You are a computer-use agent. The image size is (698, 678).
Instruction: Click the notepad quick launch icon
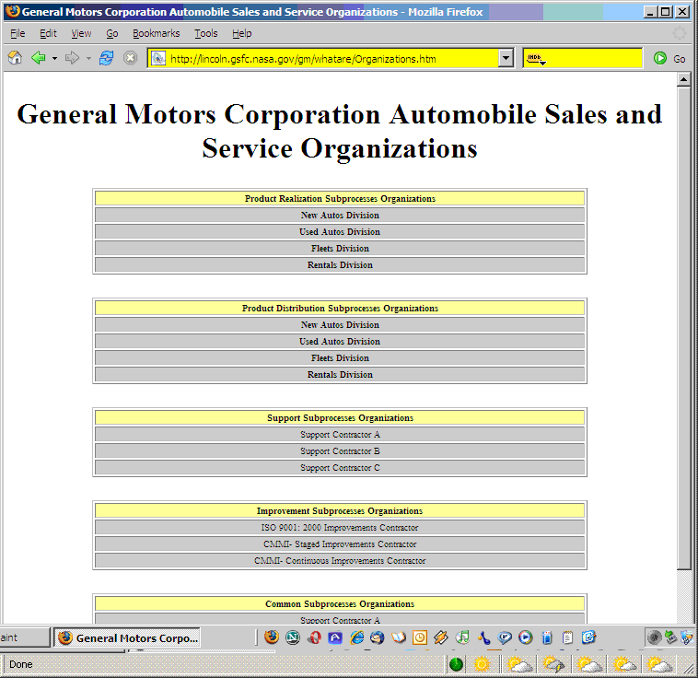567,637
